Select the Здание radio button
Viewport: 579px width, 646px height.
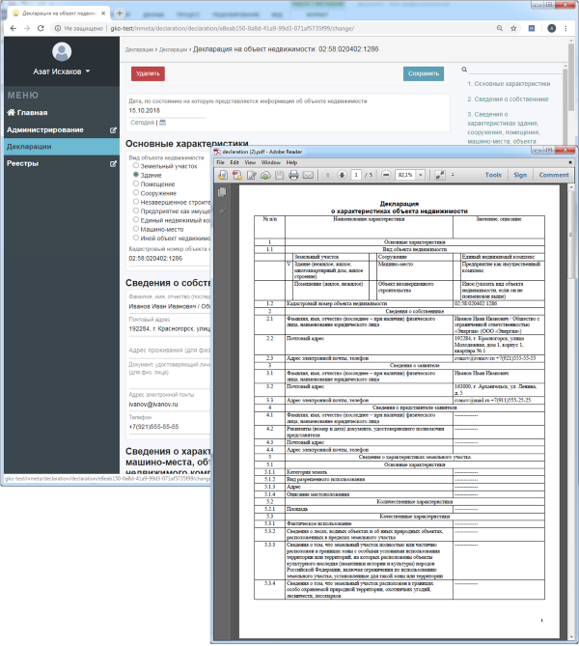(136, 174)
